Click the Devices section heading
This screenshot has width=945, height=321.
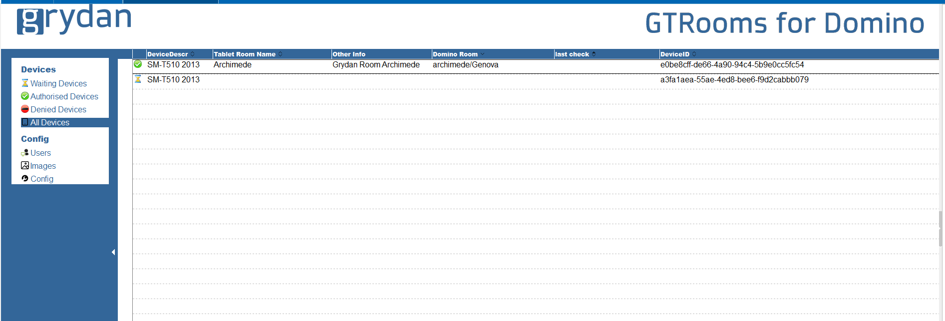[38, 69]
